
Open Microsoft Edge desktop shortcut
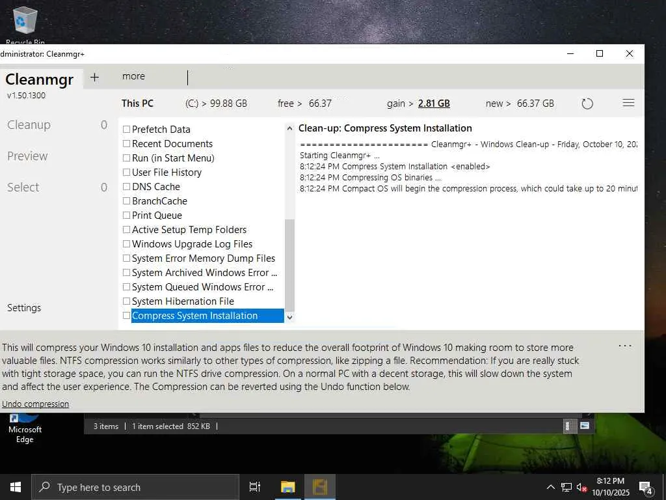click(25, 428)
